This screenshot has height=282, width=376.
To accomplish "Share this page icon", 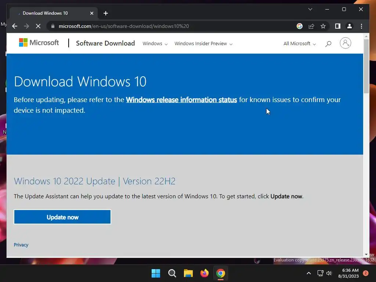I will 311,26.
